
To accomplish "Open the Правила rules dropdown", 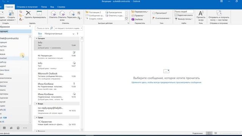I will tap(138, 15).
